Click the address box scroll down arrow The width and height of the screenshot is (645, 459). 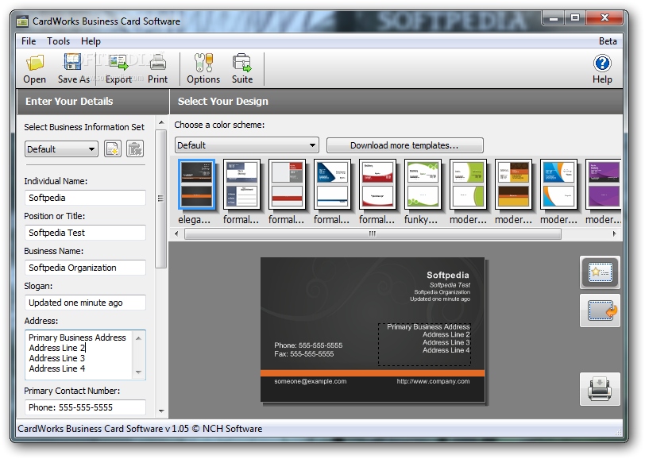139,372
